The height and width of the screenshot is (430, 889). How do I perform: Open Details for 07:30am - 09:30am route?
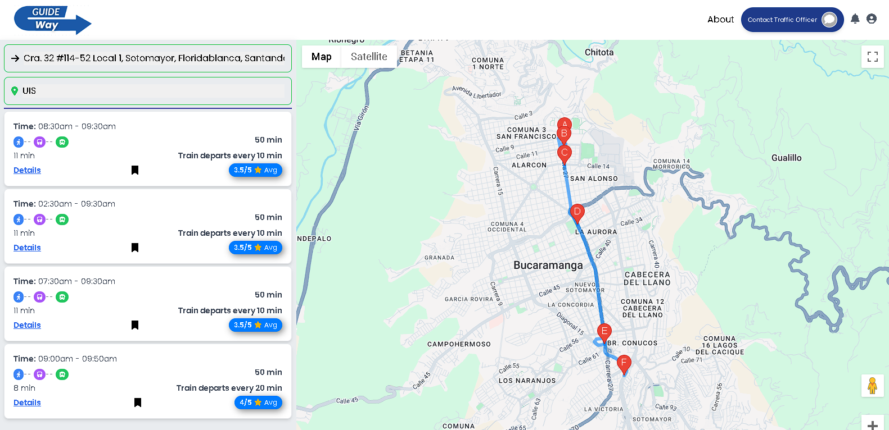click(27, 325)
